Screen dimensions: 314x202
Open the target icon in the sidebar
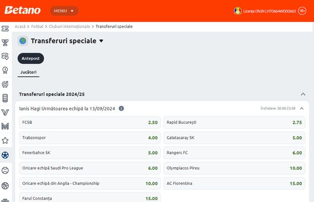[5, 84]
